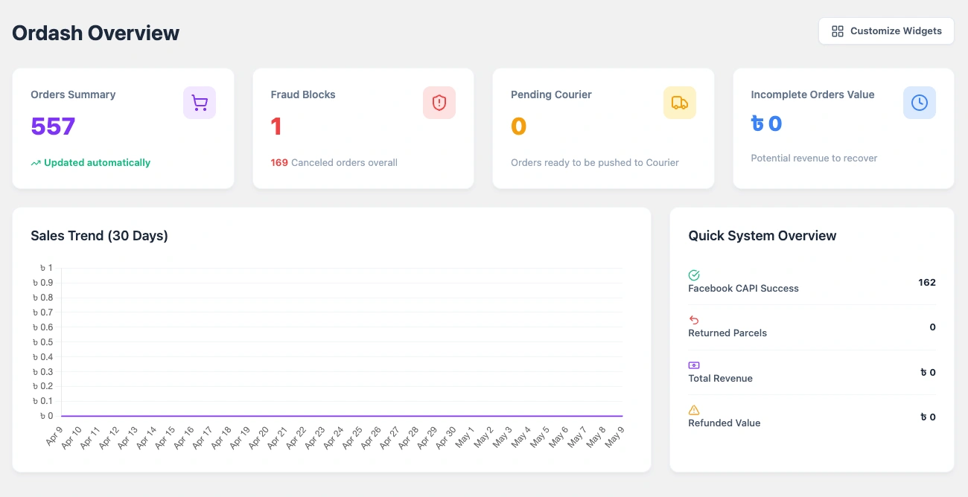
Task: Click the Facebook CAPI Success label
Action: pos(743,289)
